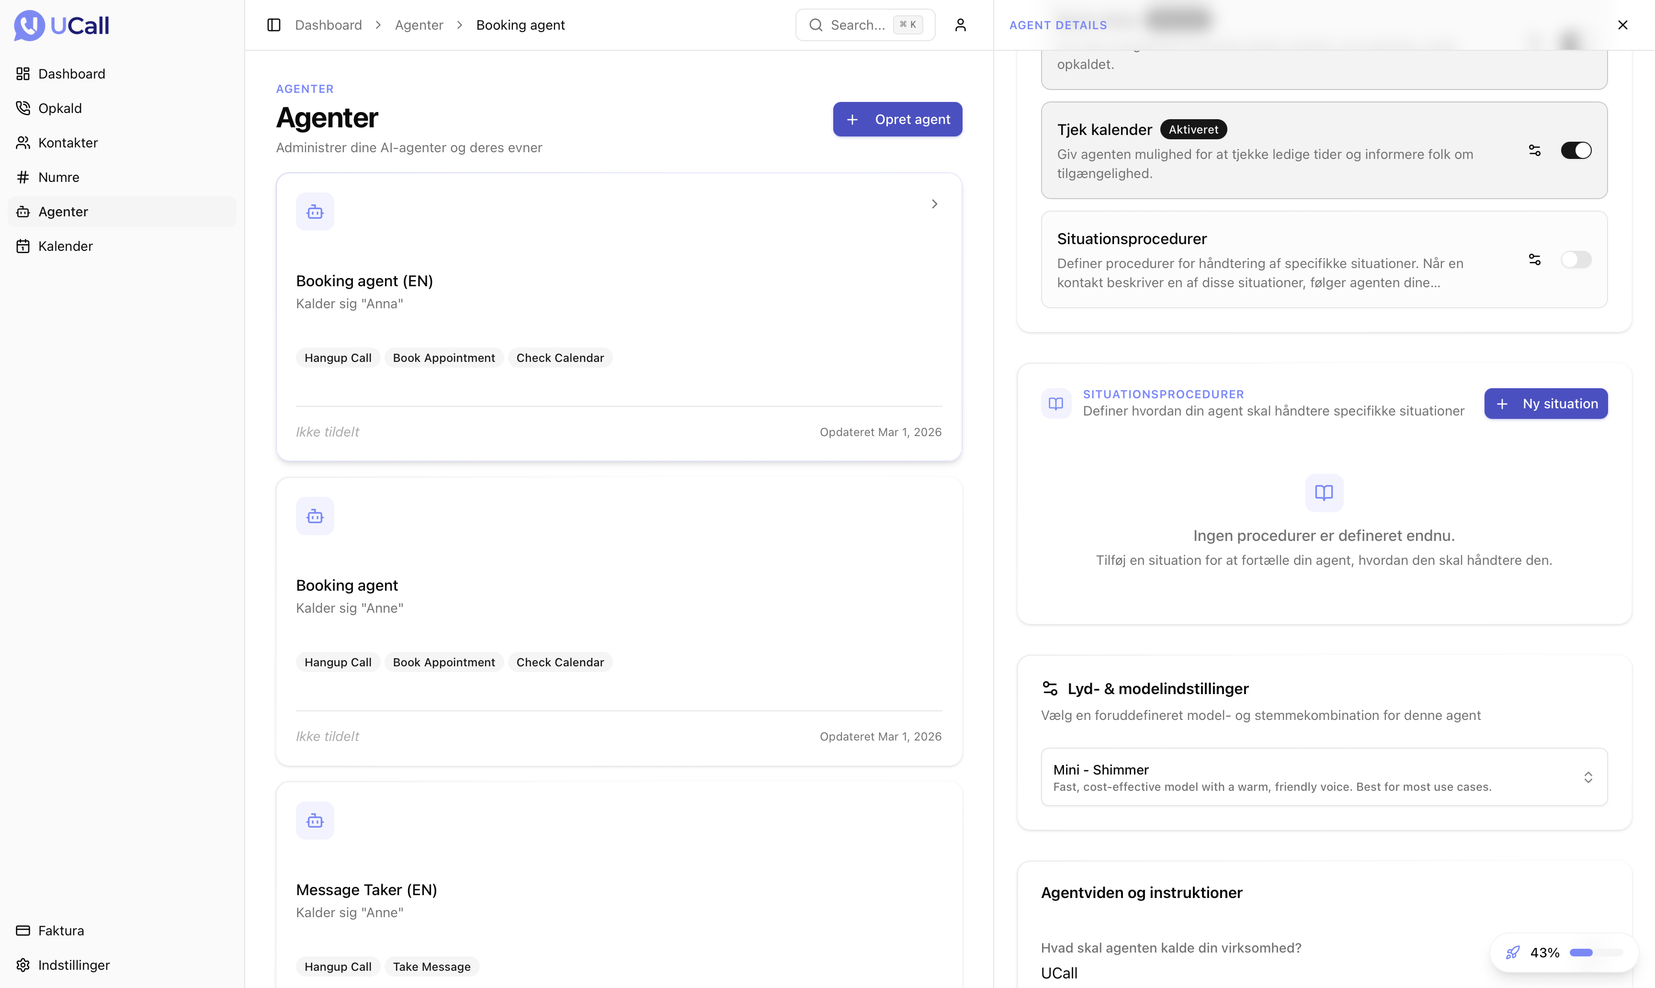
Task: Disable the Tjek kalender toggle
Action: pos(1576,150)
